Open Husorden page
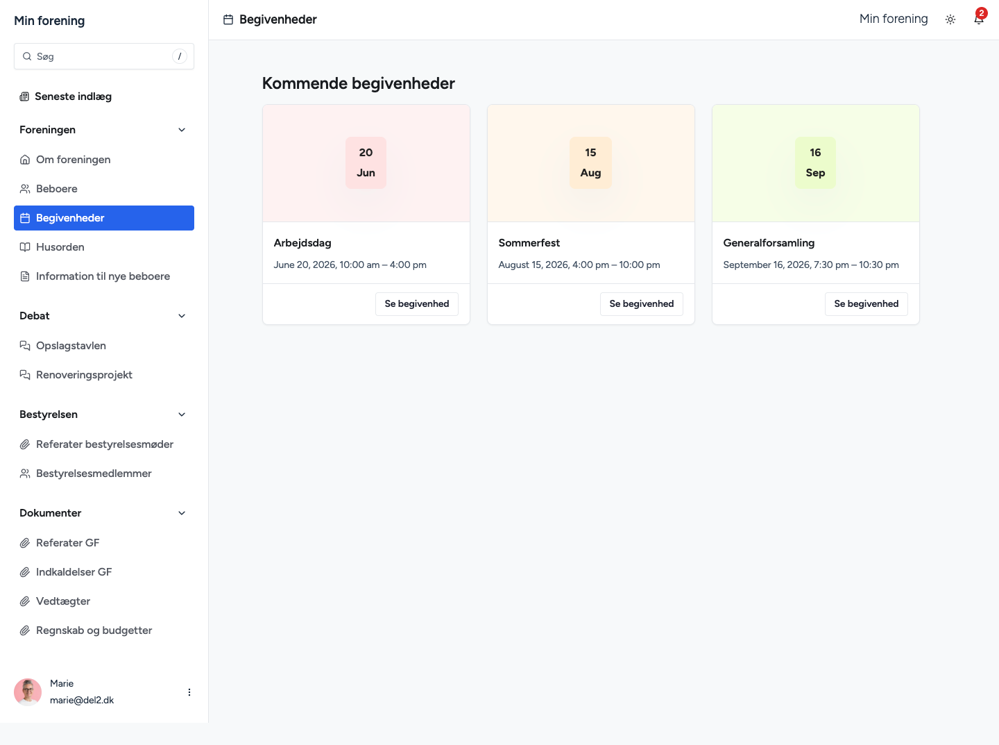The width and height of the screenshot is (999, 745). (104, 247)
